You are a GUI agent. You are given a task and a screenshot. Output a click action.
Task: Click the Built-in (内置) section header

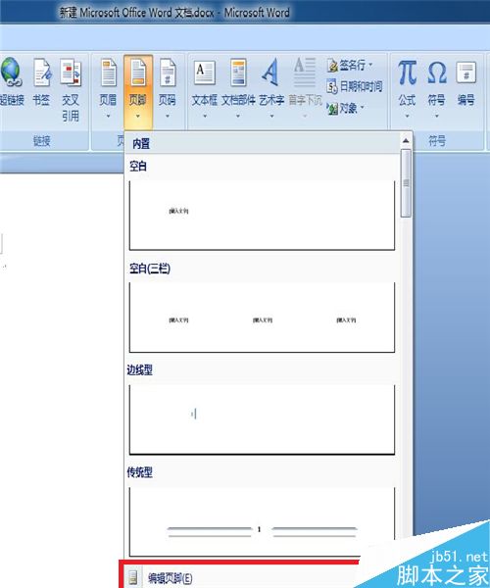263,143
